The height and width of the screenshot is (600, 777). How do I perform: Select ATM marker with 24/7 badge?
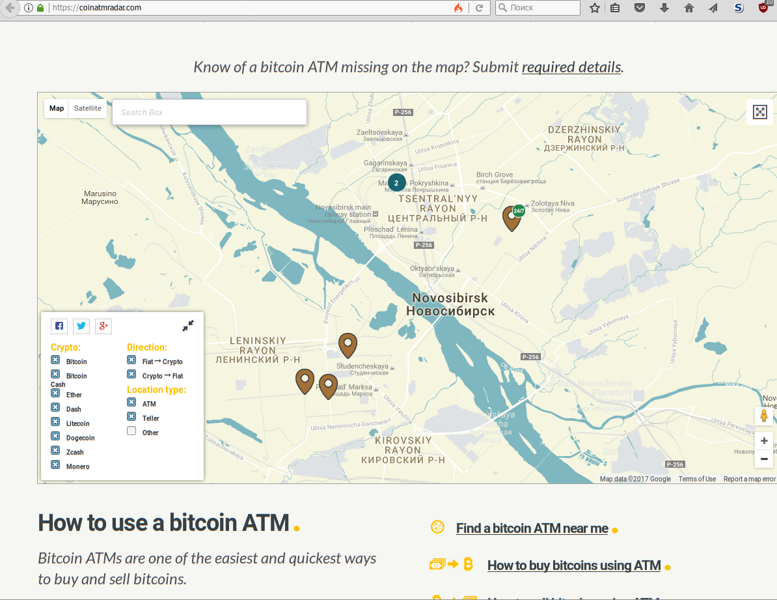coord(512,218)
